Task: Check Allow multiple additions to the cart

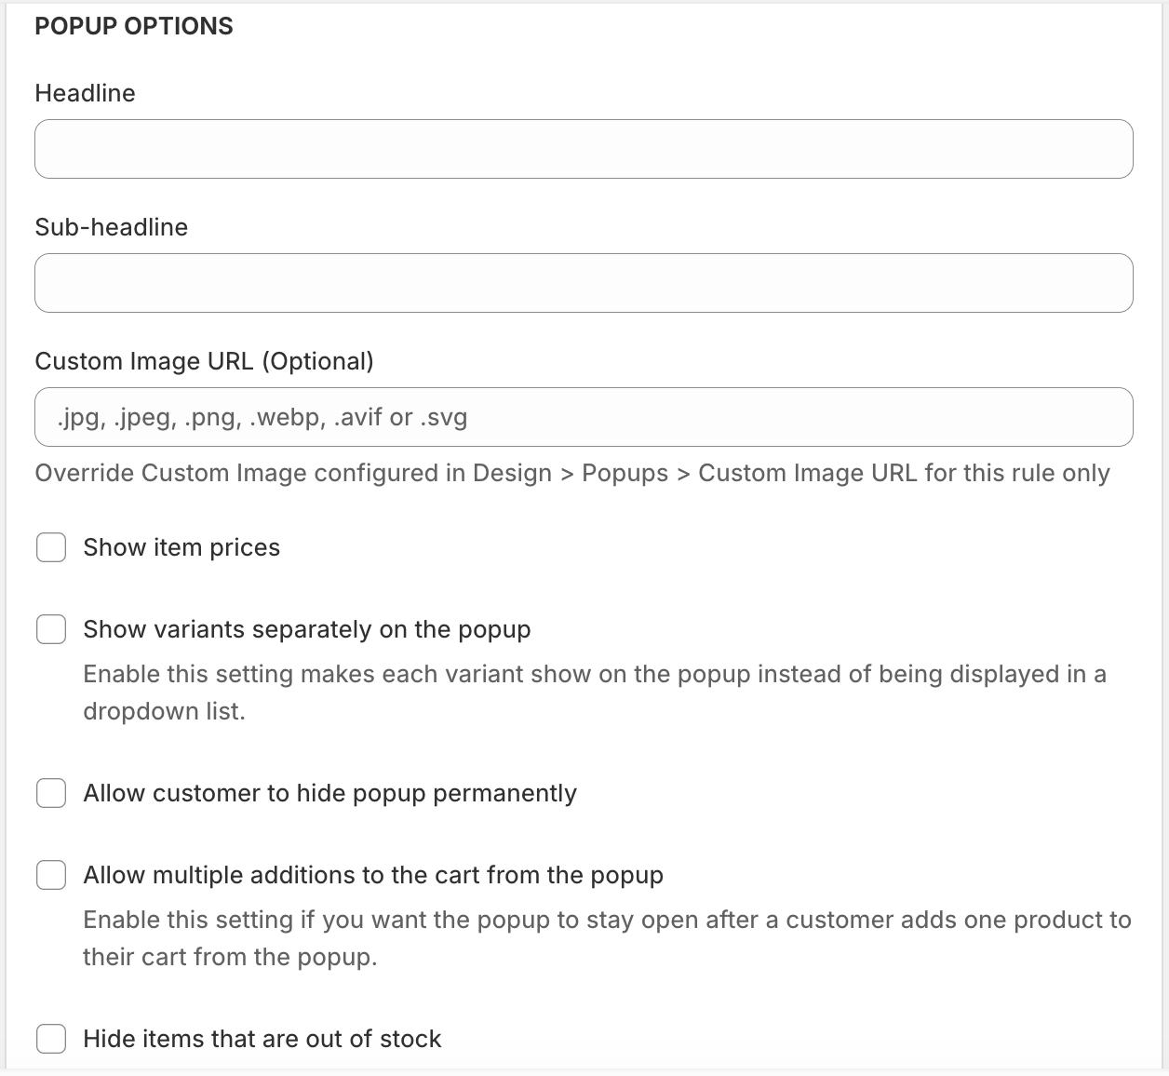Action: [x=51, y=875]
